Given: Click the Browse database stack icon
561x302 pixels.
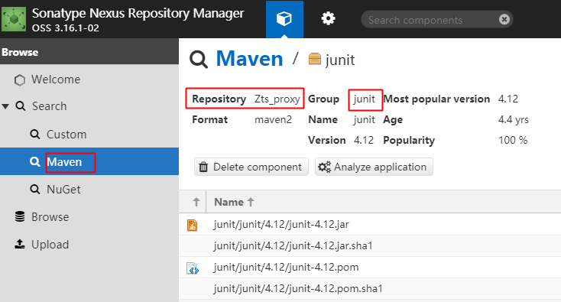Looking at the screenshot, I should (x=20, y=216).
